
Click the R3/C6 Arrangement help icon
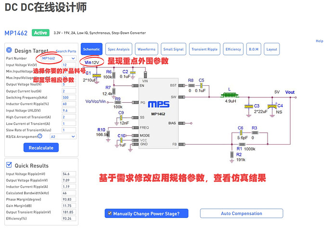click(40, 136)
